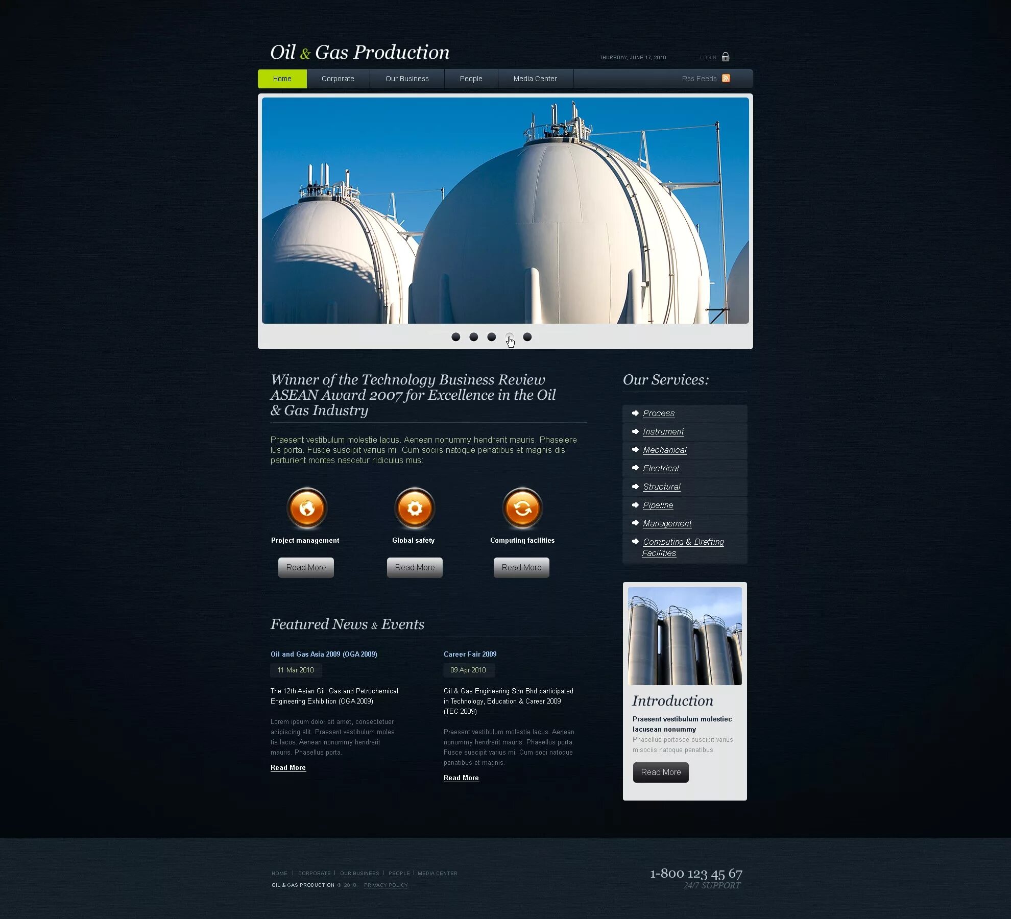Click the arrow icon beside Structural
This screenshot has height=919, width=1011.
[635, 487]
